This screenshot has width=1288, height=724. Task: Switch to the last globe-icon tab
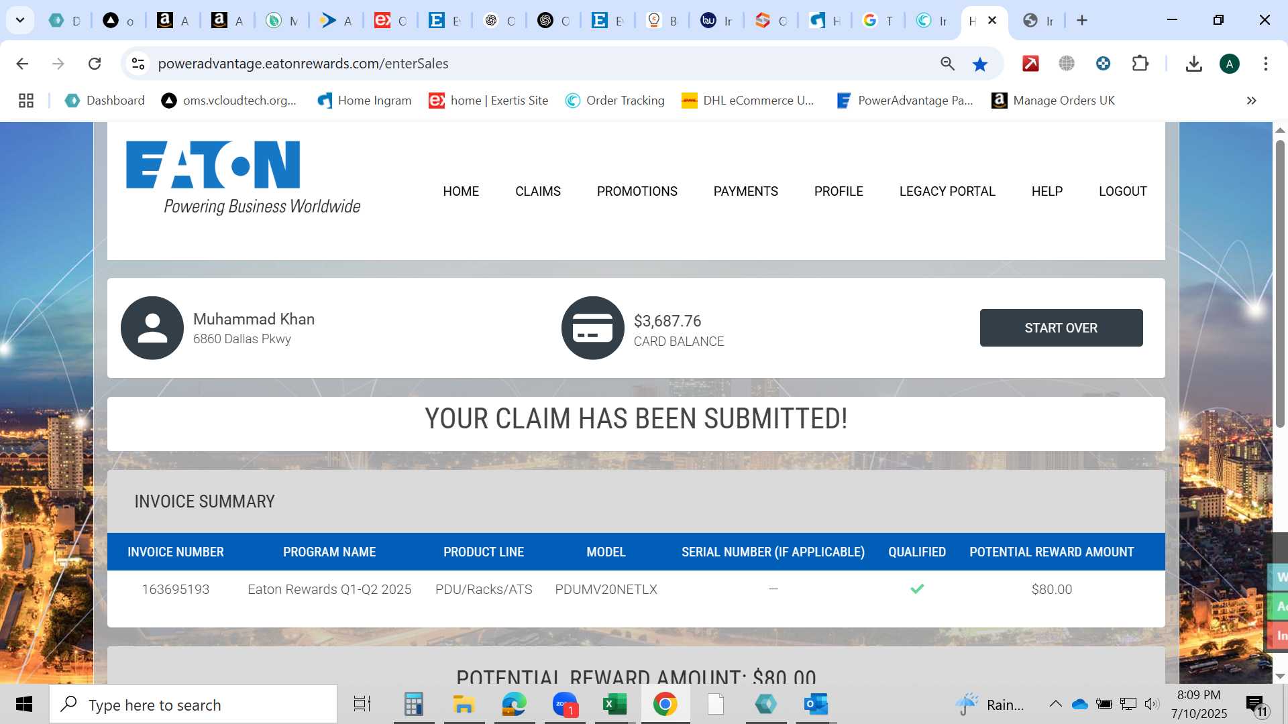click(1038, 21)
